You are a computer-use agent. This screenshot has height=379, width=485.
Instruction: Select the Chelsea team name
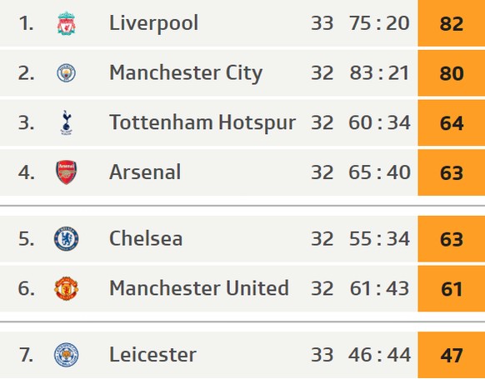(x=146, y=239)
